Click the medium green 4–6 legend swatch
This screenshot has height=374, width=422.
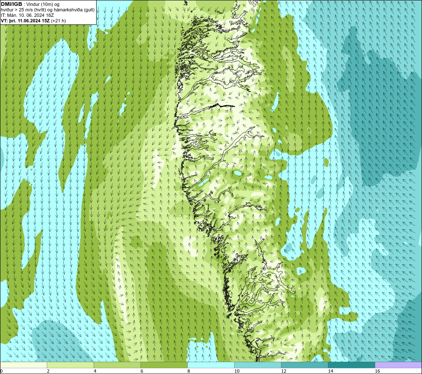tap(117, 365)
